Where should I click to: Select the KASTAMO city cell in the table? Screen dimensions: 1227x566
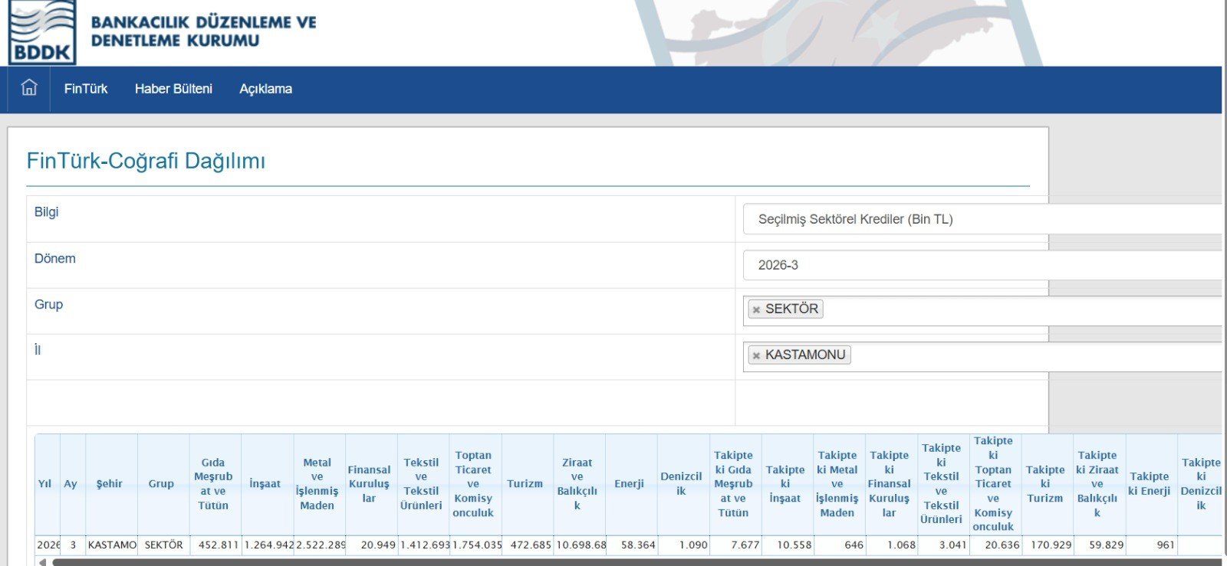pos(111,545)
